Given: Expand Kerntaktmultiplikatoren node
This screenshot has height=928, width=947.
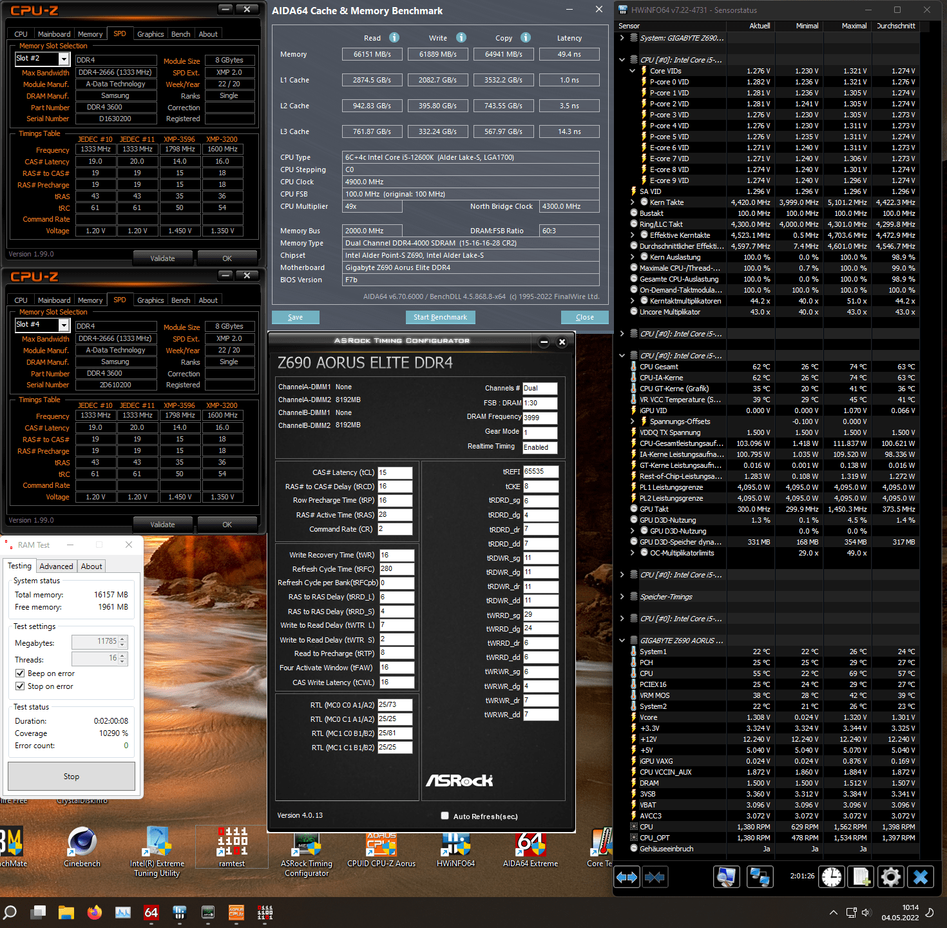Looking at the screenshot, I should 632,301.
